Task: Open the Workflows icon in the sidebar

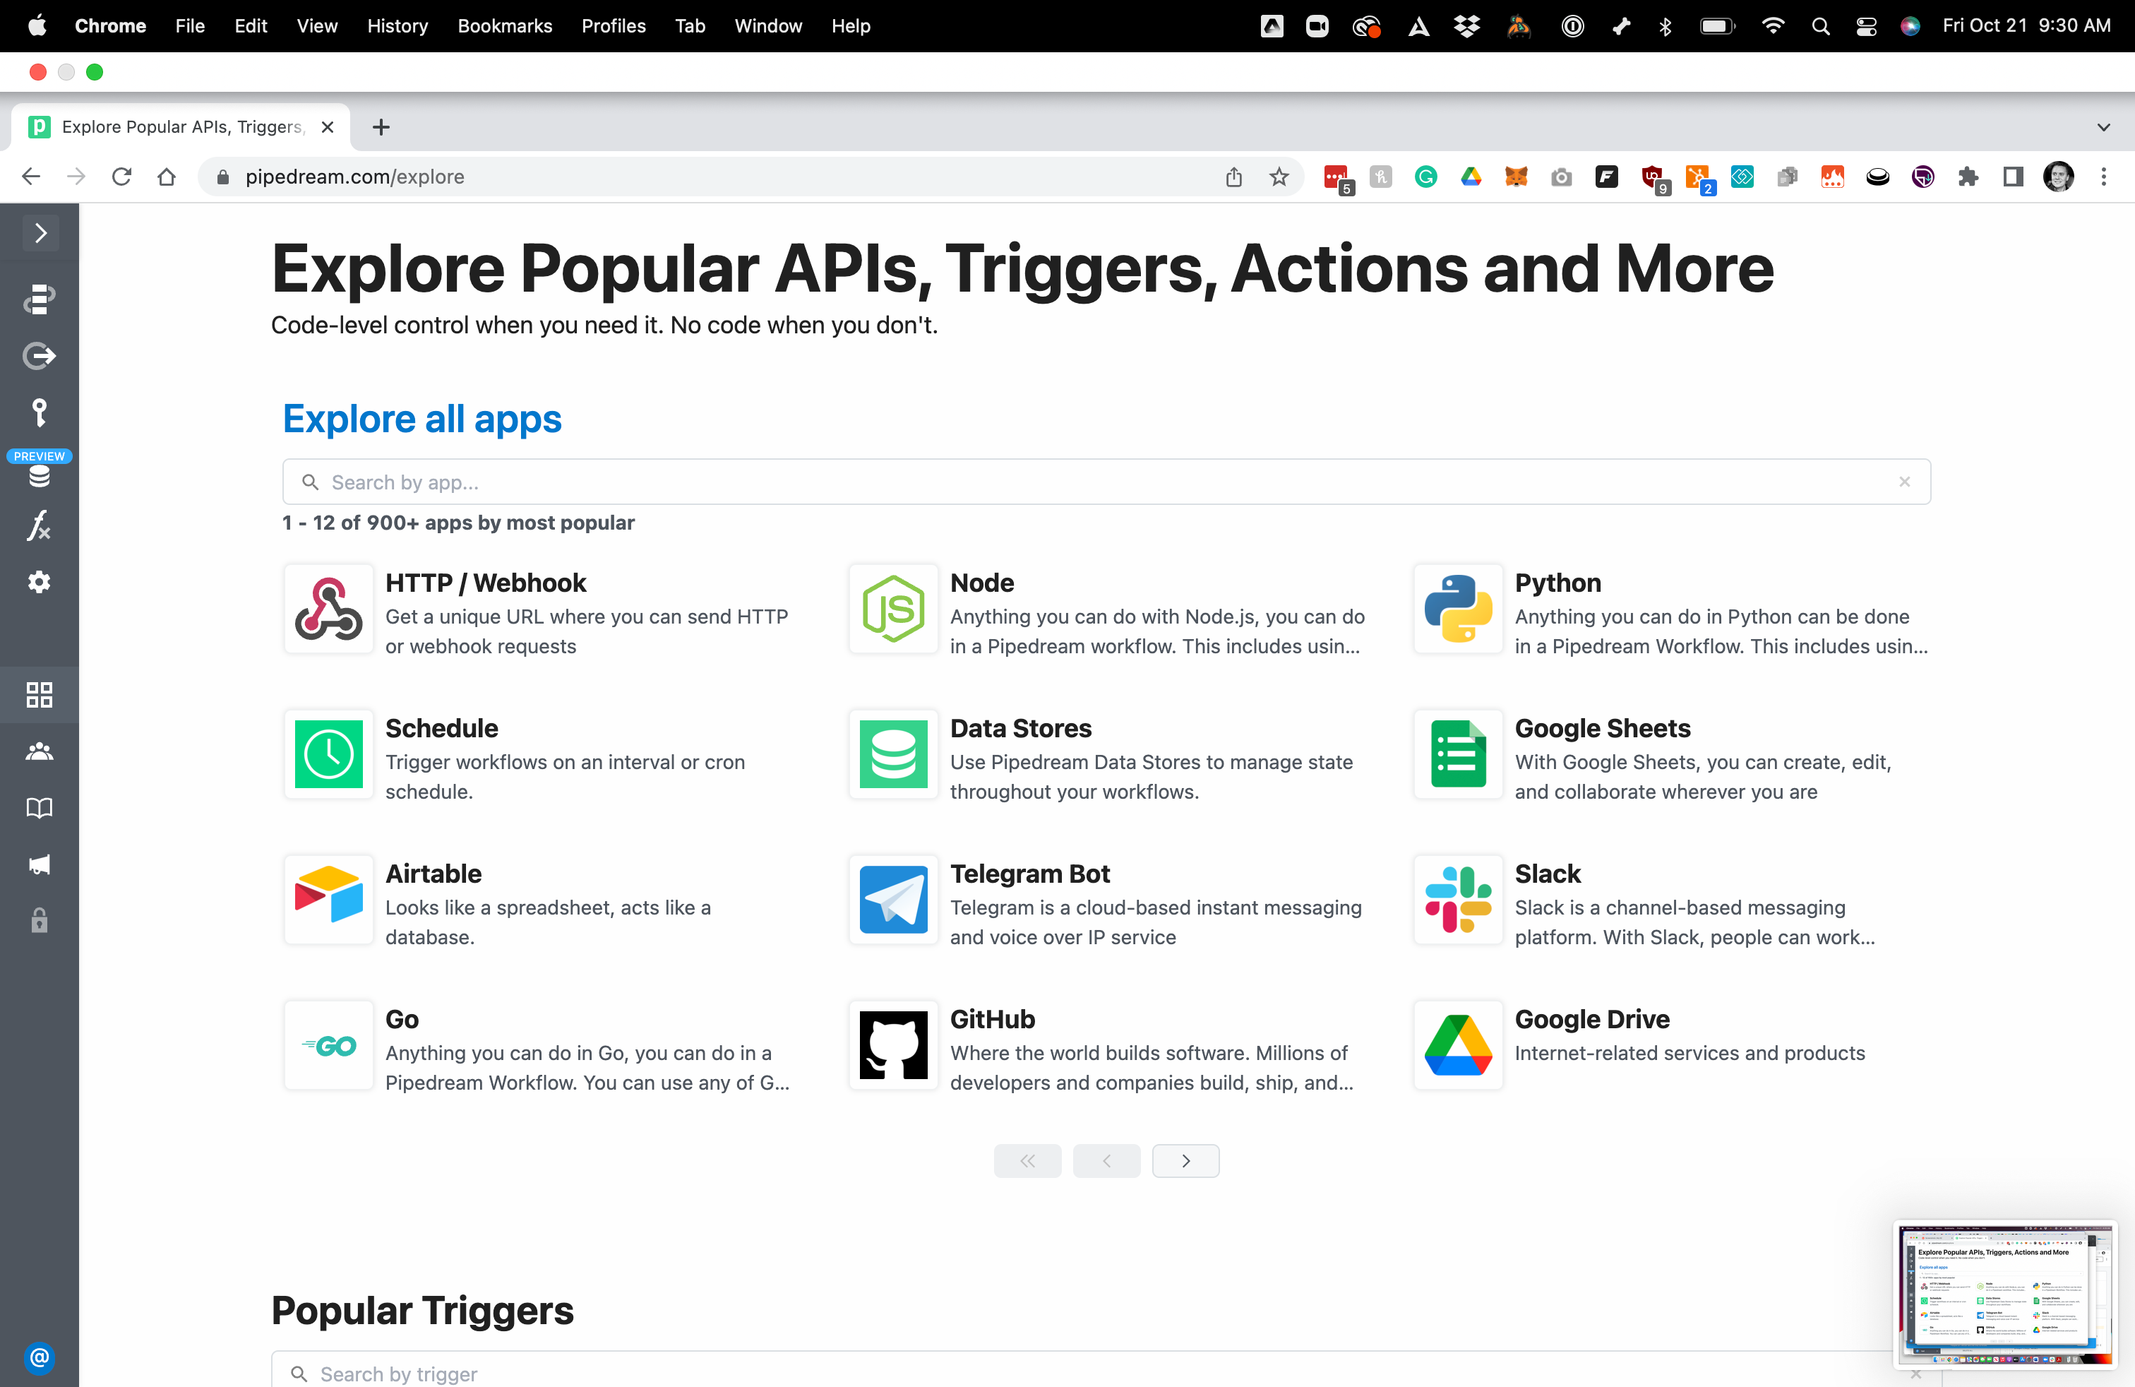Action: pos(40,299)
